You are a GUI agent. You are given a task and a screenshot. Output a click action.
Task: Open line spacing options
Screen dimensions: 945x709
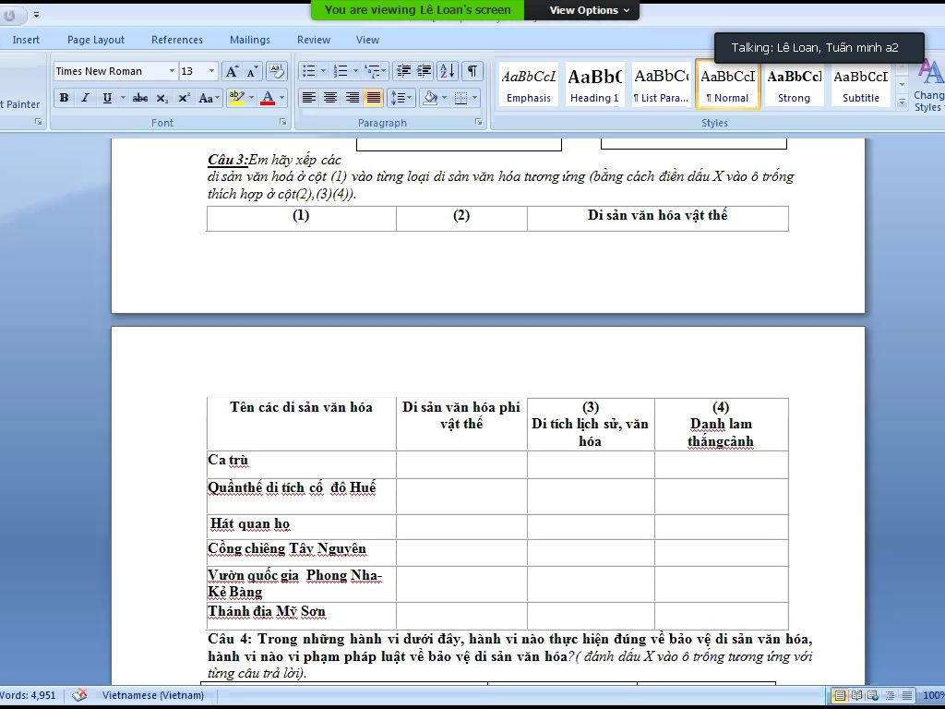pyautogui.click(x=401, y=98)
